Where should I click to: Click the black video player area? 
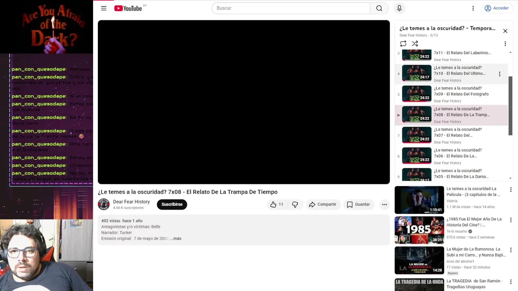pos(244,102)
